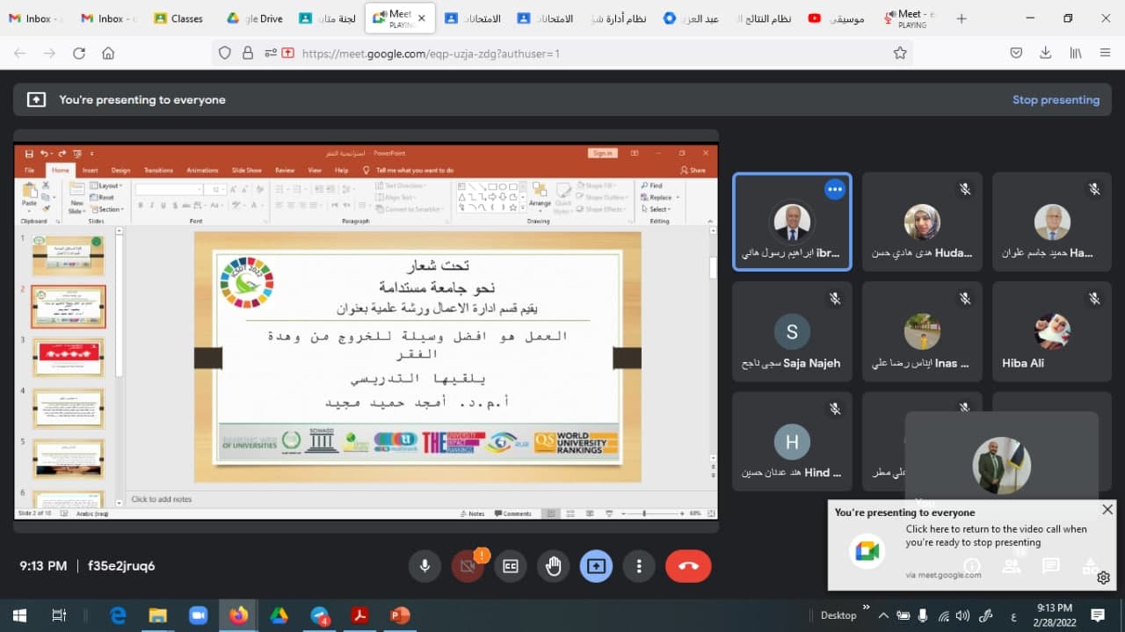The width and height of the screenshot is (1125, 632).
Task: Click the Paste button in PowerPoint
Action: point(29,197)
